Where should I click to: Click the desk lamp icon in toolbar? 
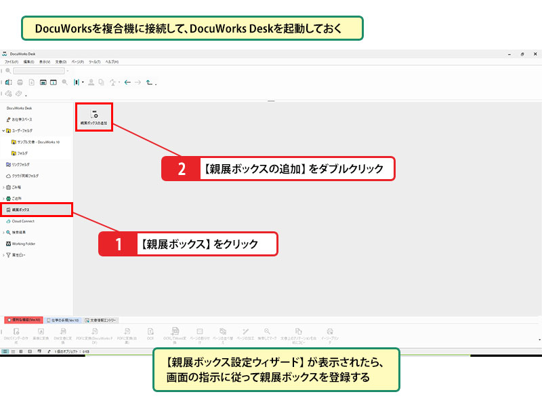112,82
